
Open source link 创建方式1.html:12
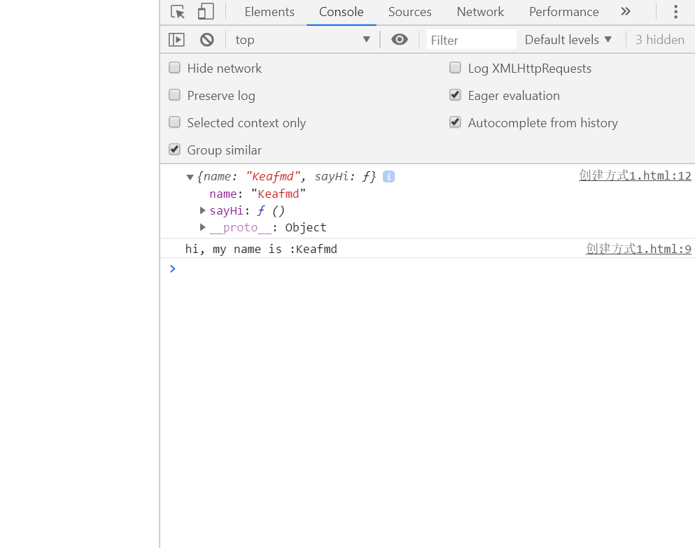pyautogui.click(x=635, y=175)
